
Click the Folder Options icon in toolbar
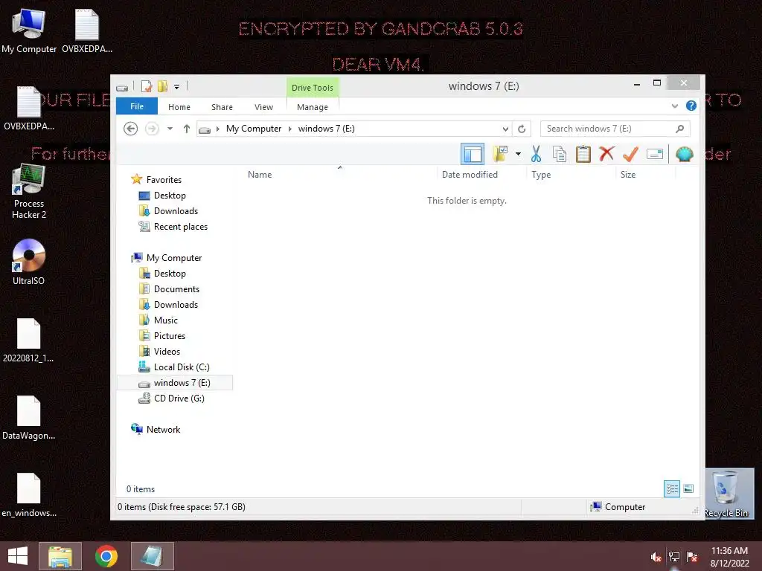[500, 155]
